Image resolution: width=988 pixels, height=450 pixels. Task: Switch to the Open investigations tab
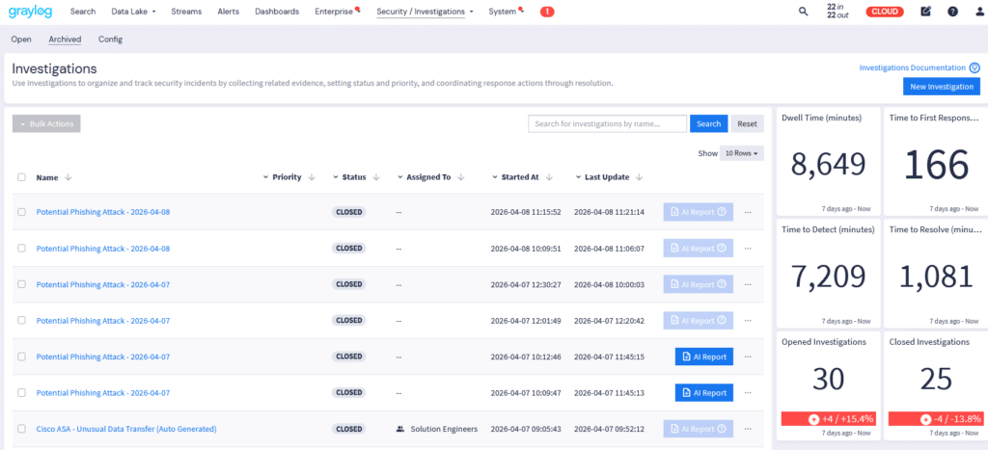(21, 40)
